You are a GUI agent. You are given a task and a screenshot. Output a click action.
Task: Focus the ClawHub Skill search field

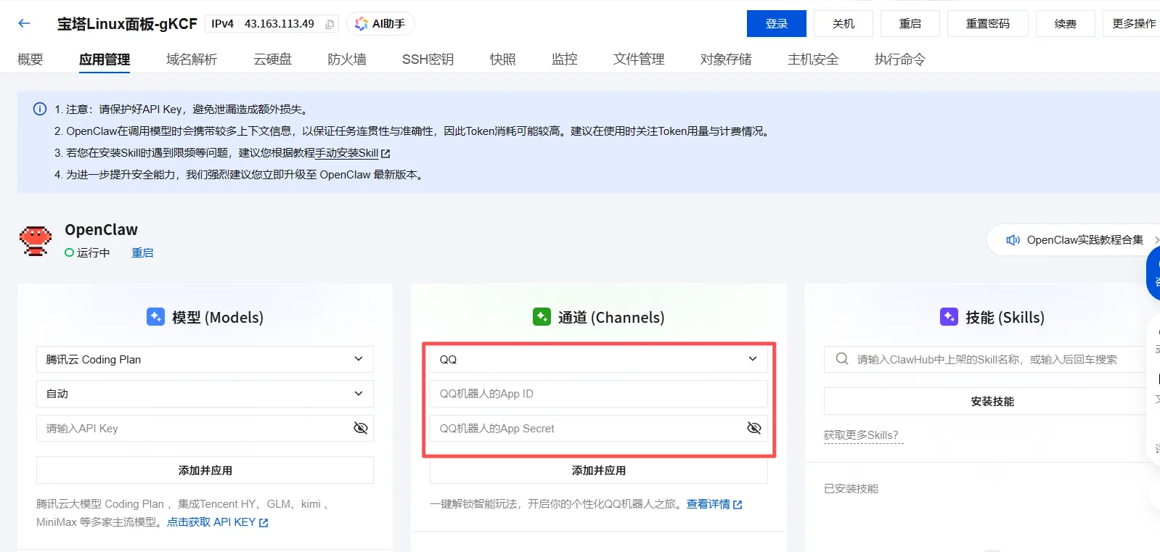(992, 359)
